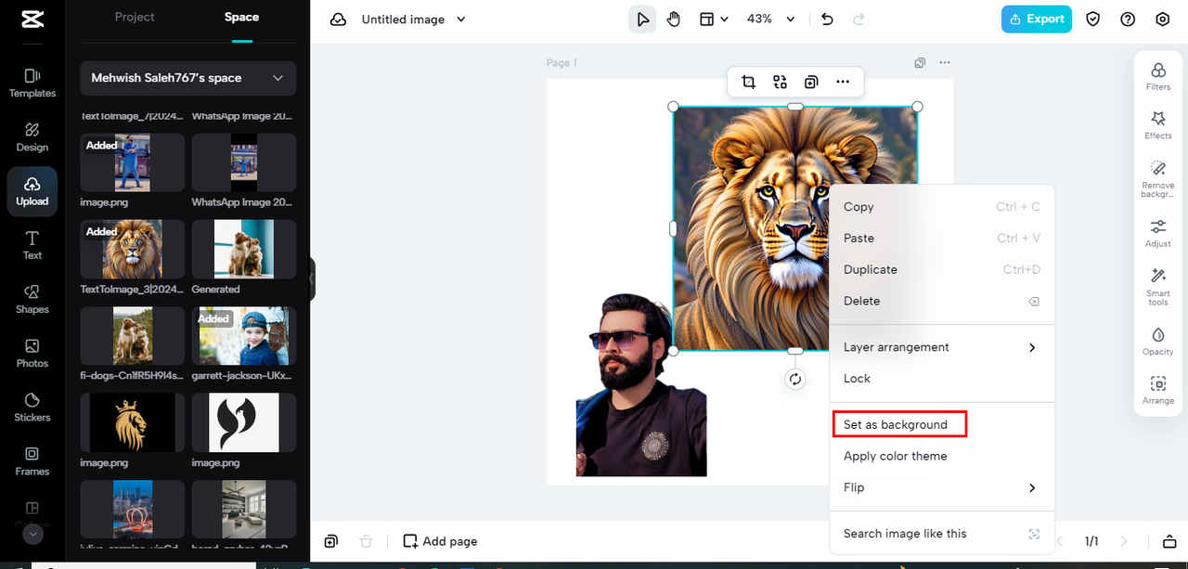Viewport: 1188px width, 569px height.
Task: Open the Text tool panel
Action: point(32,245)
